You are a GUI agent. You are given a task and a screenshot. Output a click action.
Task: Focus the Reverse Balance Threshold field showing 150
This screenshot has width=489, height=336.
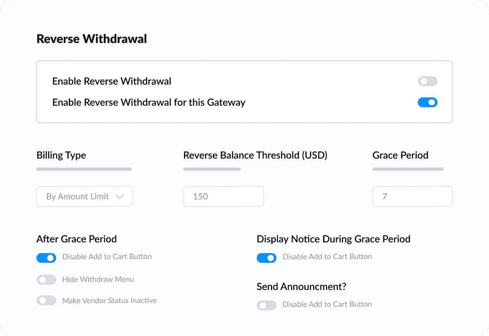coord(223,197)
